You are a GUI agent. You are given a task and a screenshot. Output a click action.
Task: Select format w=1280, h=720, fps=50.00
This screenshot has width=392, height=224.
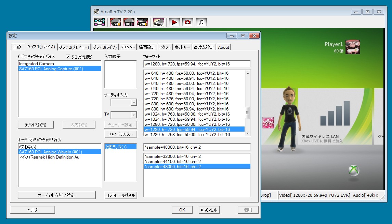194,124
